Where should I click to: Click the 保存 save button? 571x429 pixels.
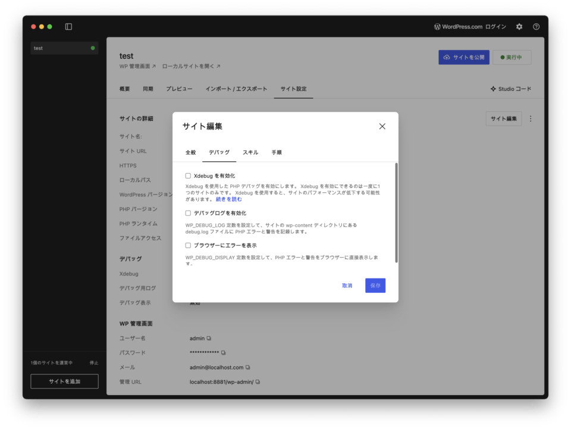pyautogui.click(x=375, y=286)
